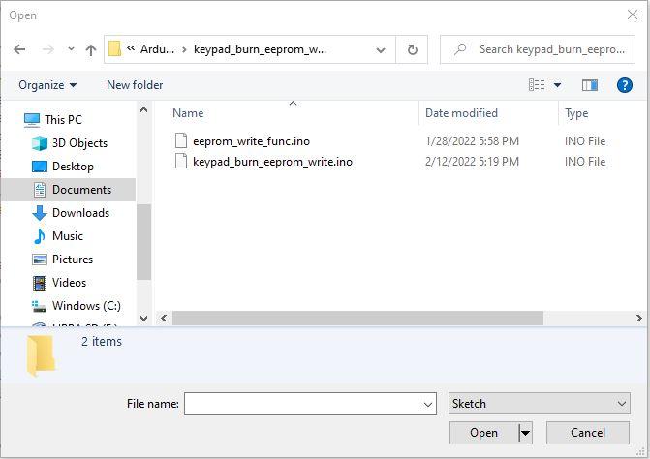The width and height of the screenshot is (650, 459).
Task: Toggle the preview pane icon
Action: pyautogui.click(x=590, y=85)
